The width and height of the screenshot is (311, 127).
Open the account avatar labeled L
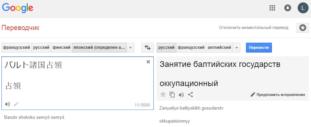click(x=303, y=8)
